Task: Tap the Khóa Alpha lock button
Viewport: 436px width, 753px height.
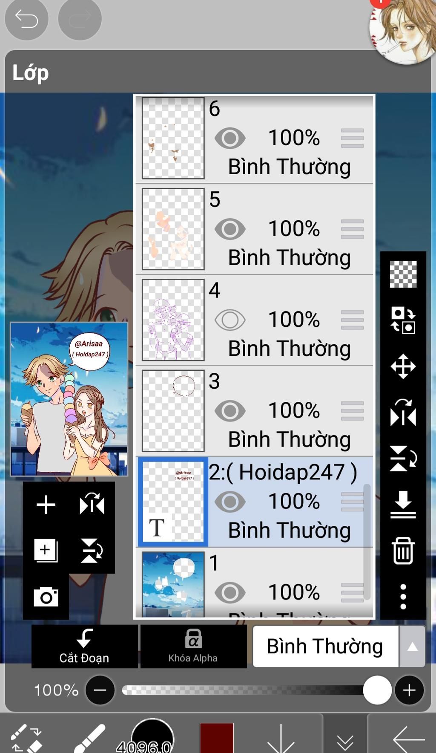Action: [x=193, y=646]
